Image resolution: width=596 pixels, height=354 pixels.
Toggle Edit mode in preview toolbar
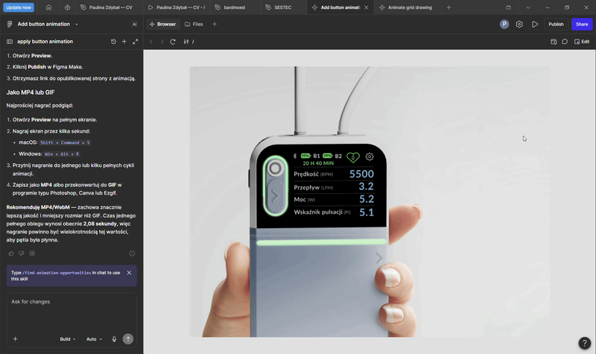pyautogui.click(x=582, y=42)
